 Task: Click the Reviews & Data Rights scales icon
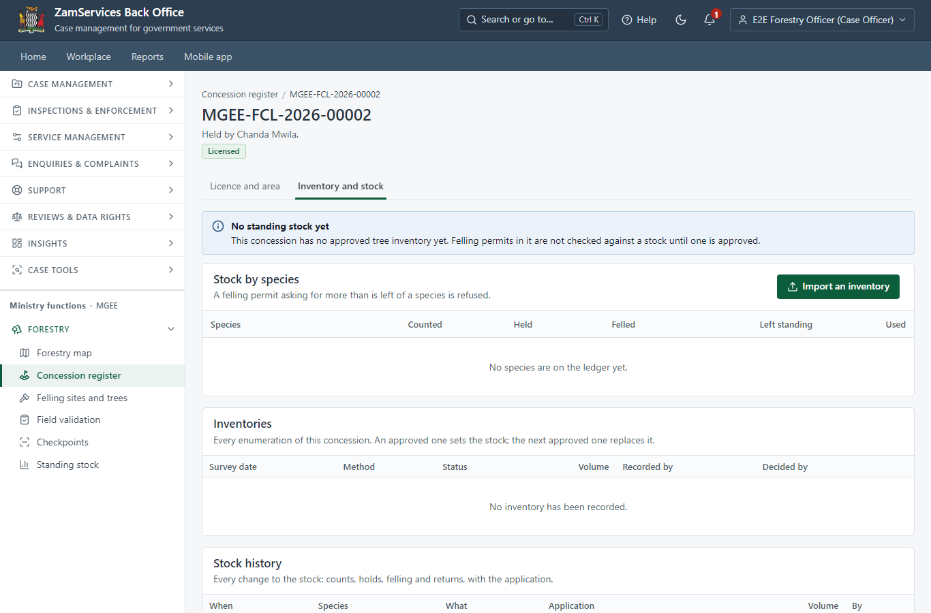tap(17, 217)
